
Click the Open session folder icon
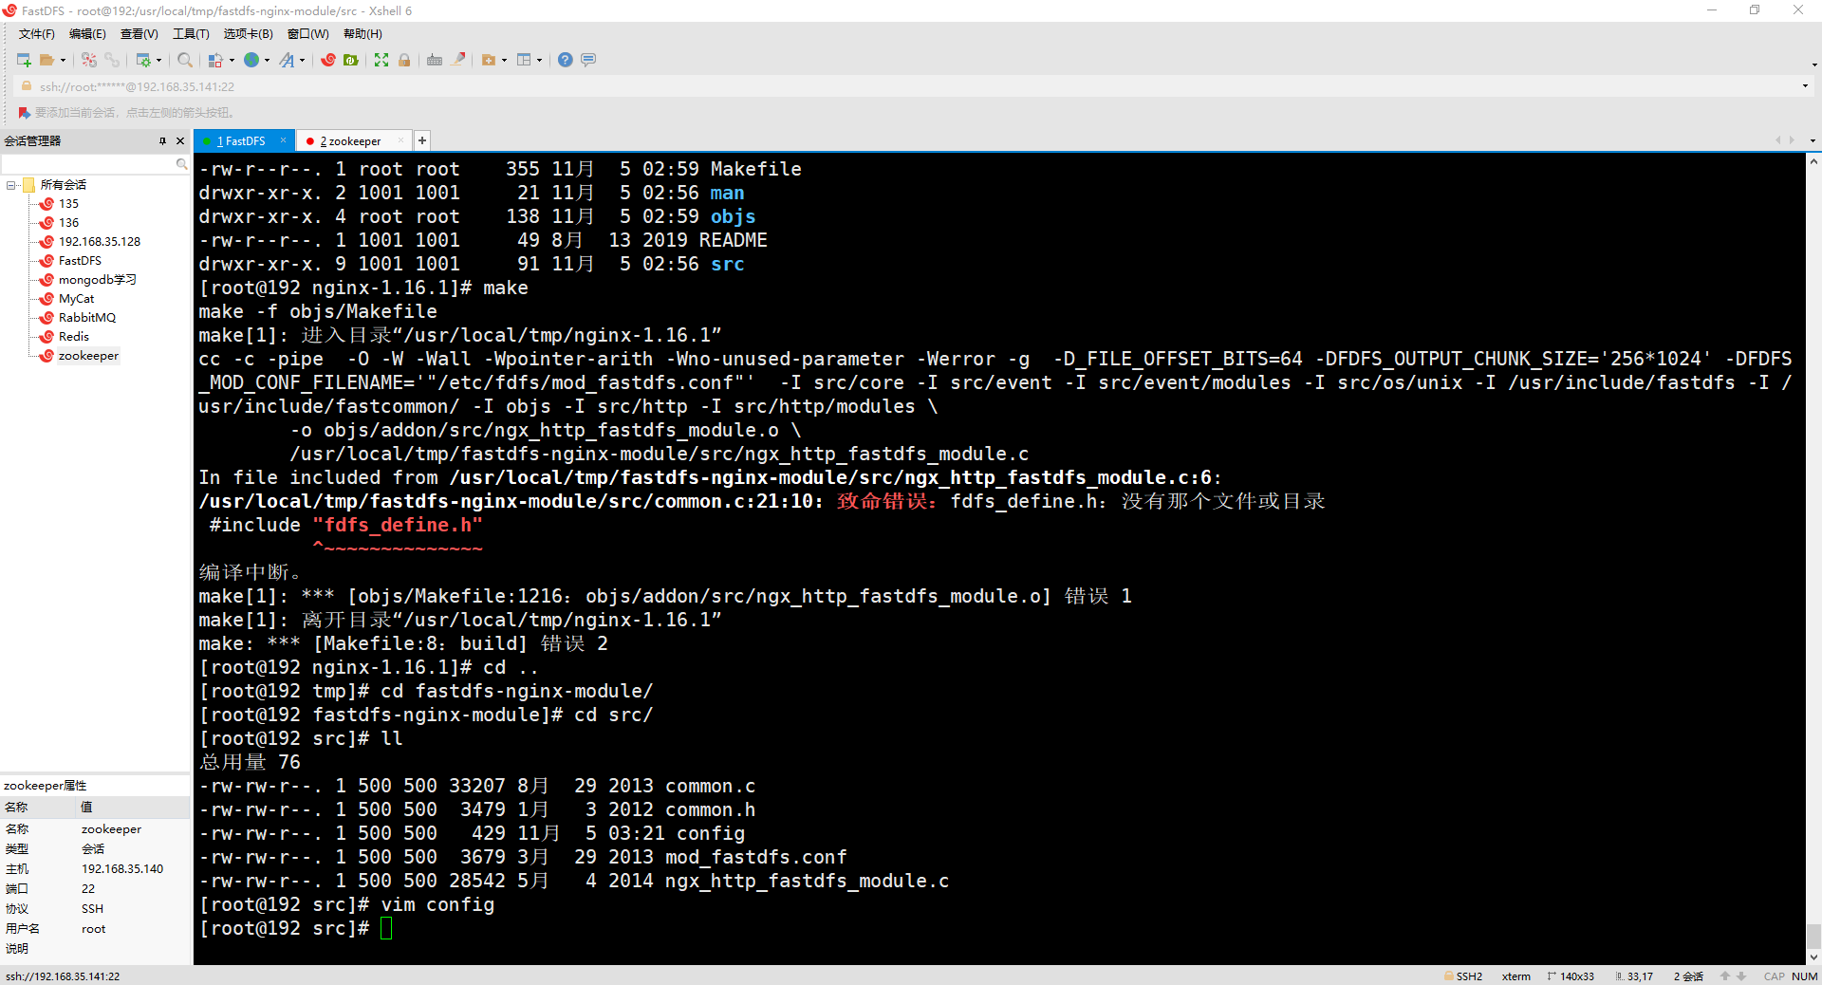coord(46,60)
